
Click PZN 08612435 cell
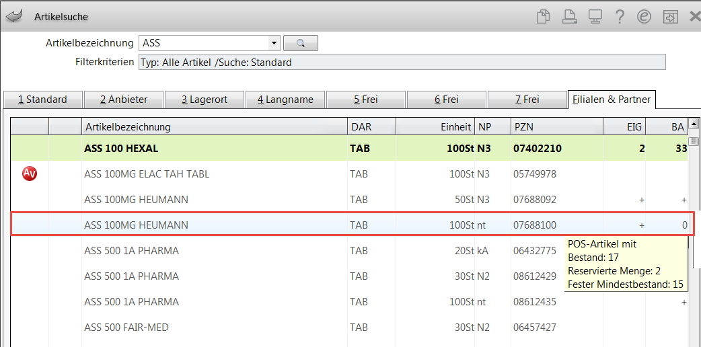[x=535, y=302]
